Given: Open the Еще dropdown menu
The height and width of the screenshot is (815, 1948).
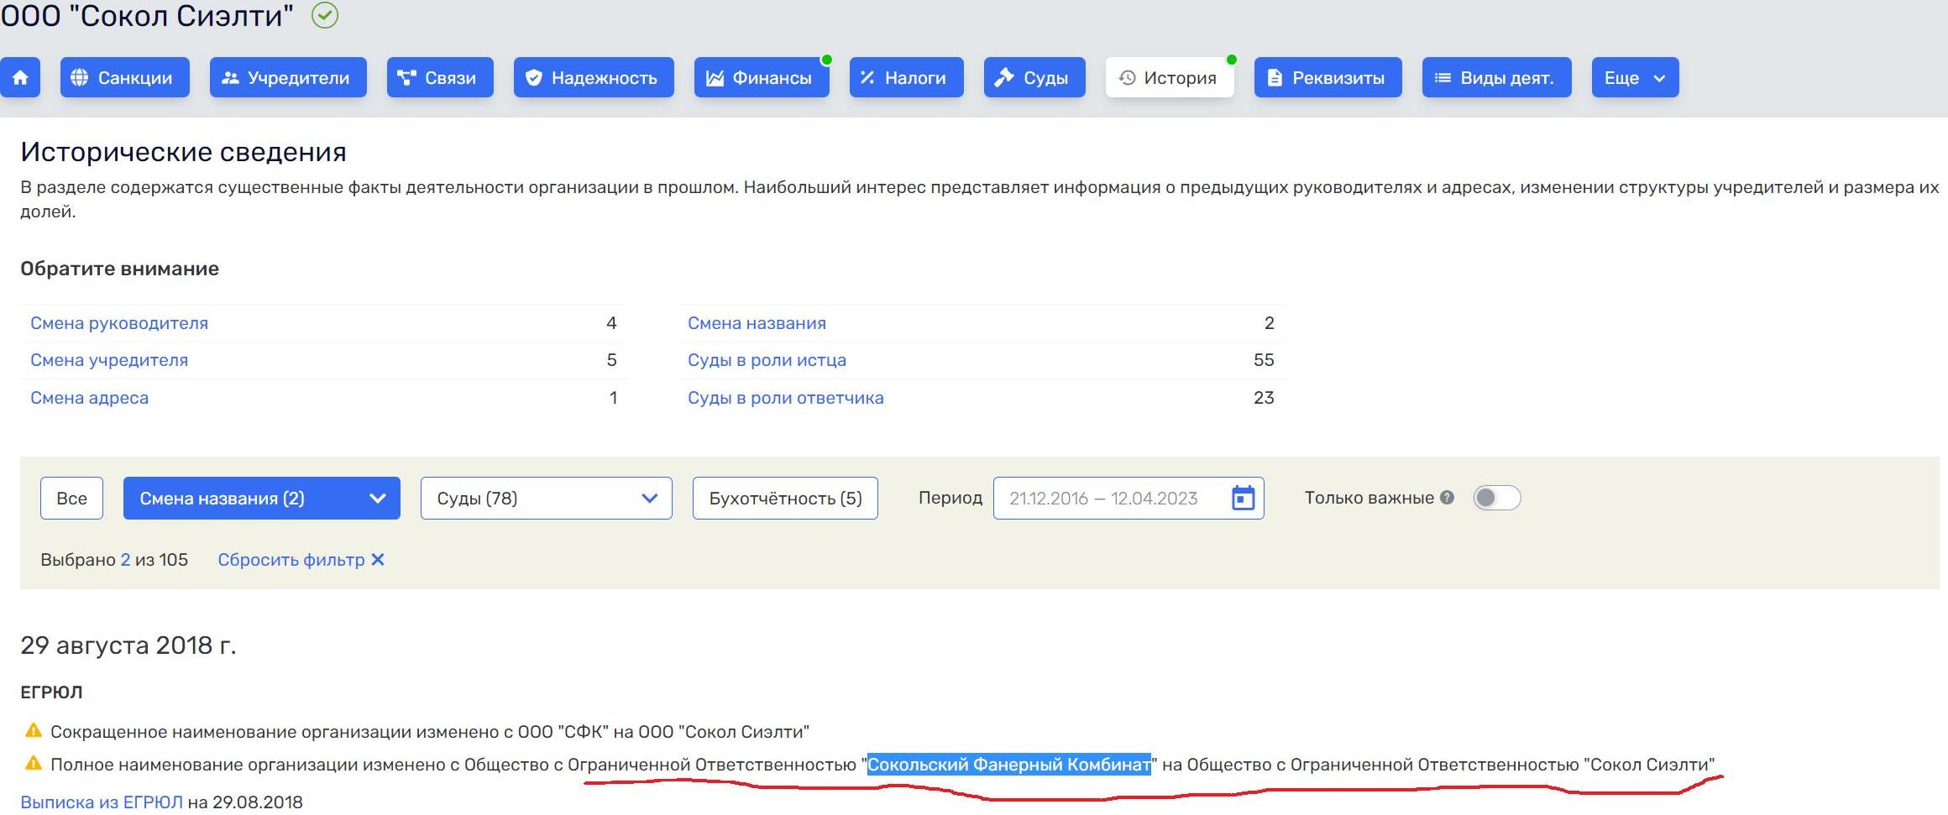Looking at the screenshot, I should [x=1634, y=78].
